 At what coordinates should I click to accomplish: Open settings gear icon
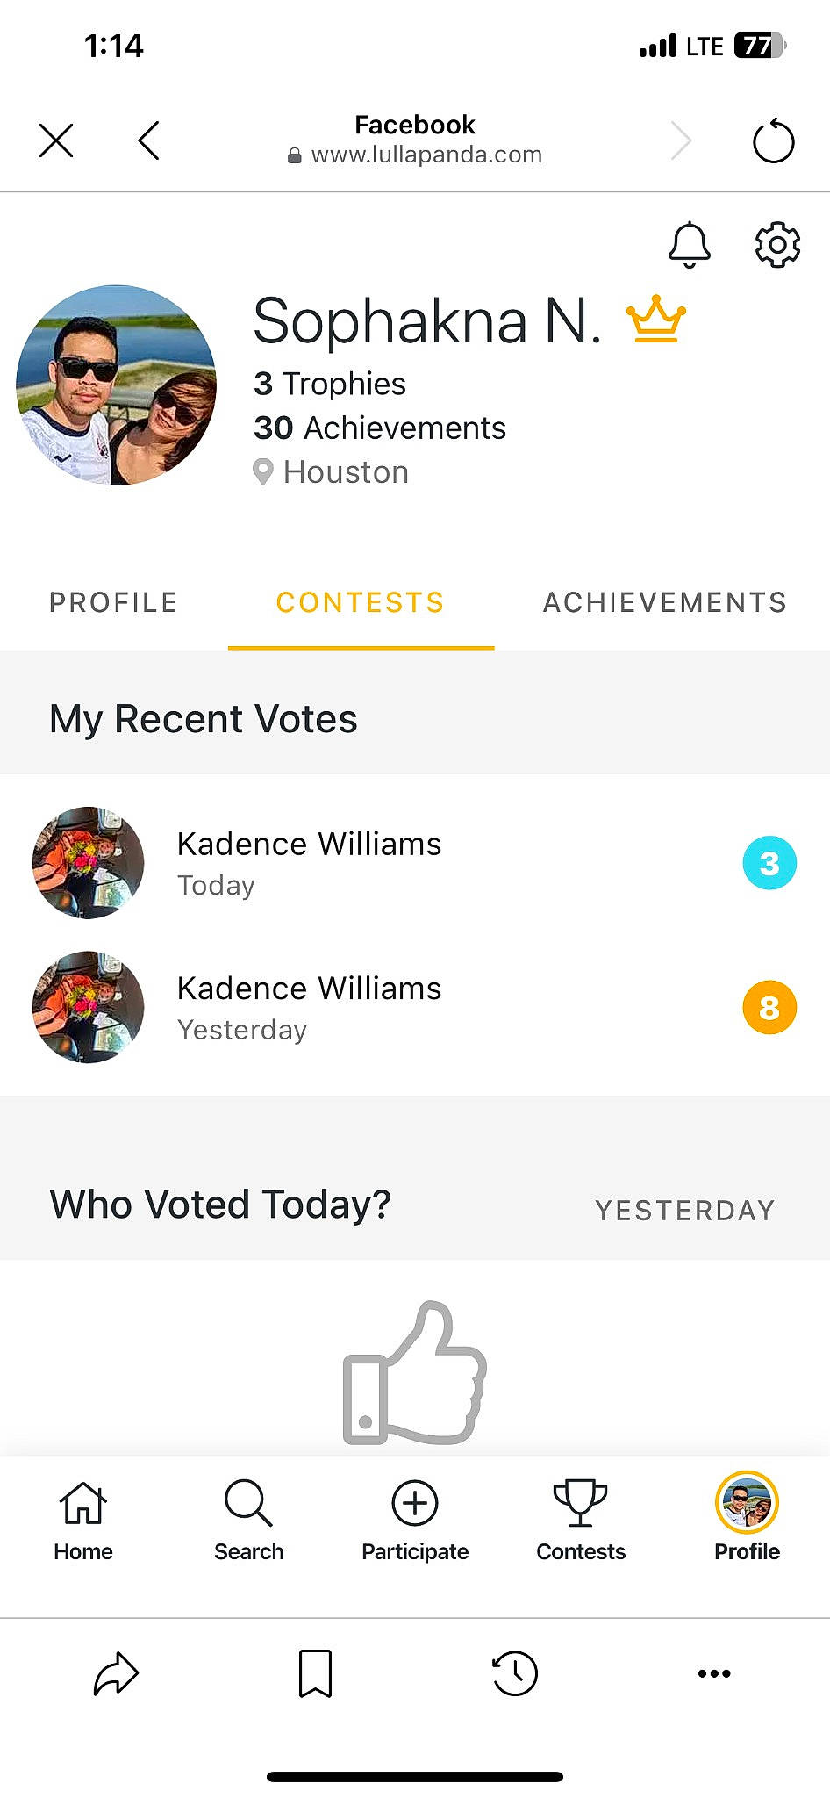tap(777, 244)
